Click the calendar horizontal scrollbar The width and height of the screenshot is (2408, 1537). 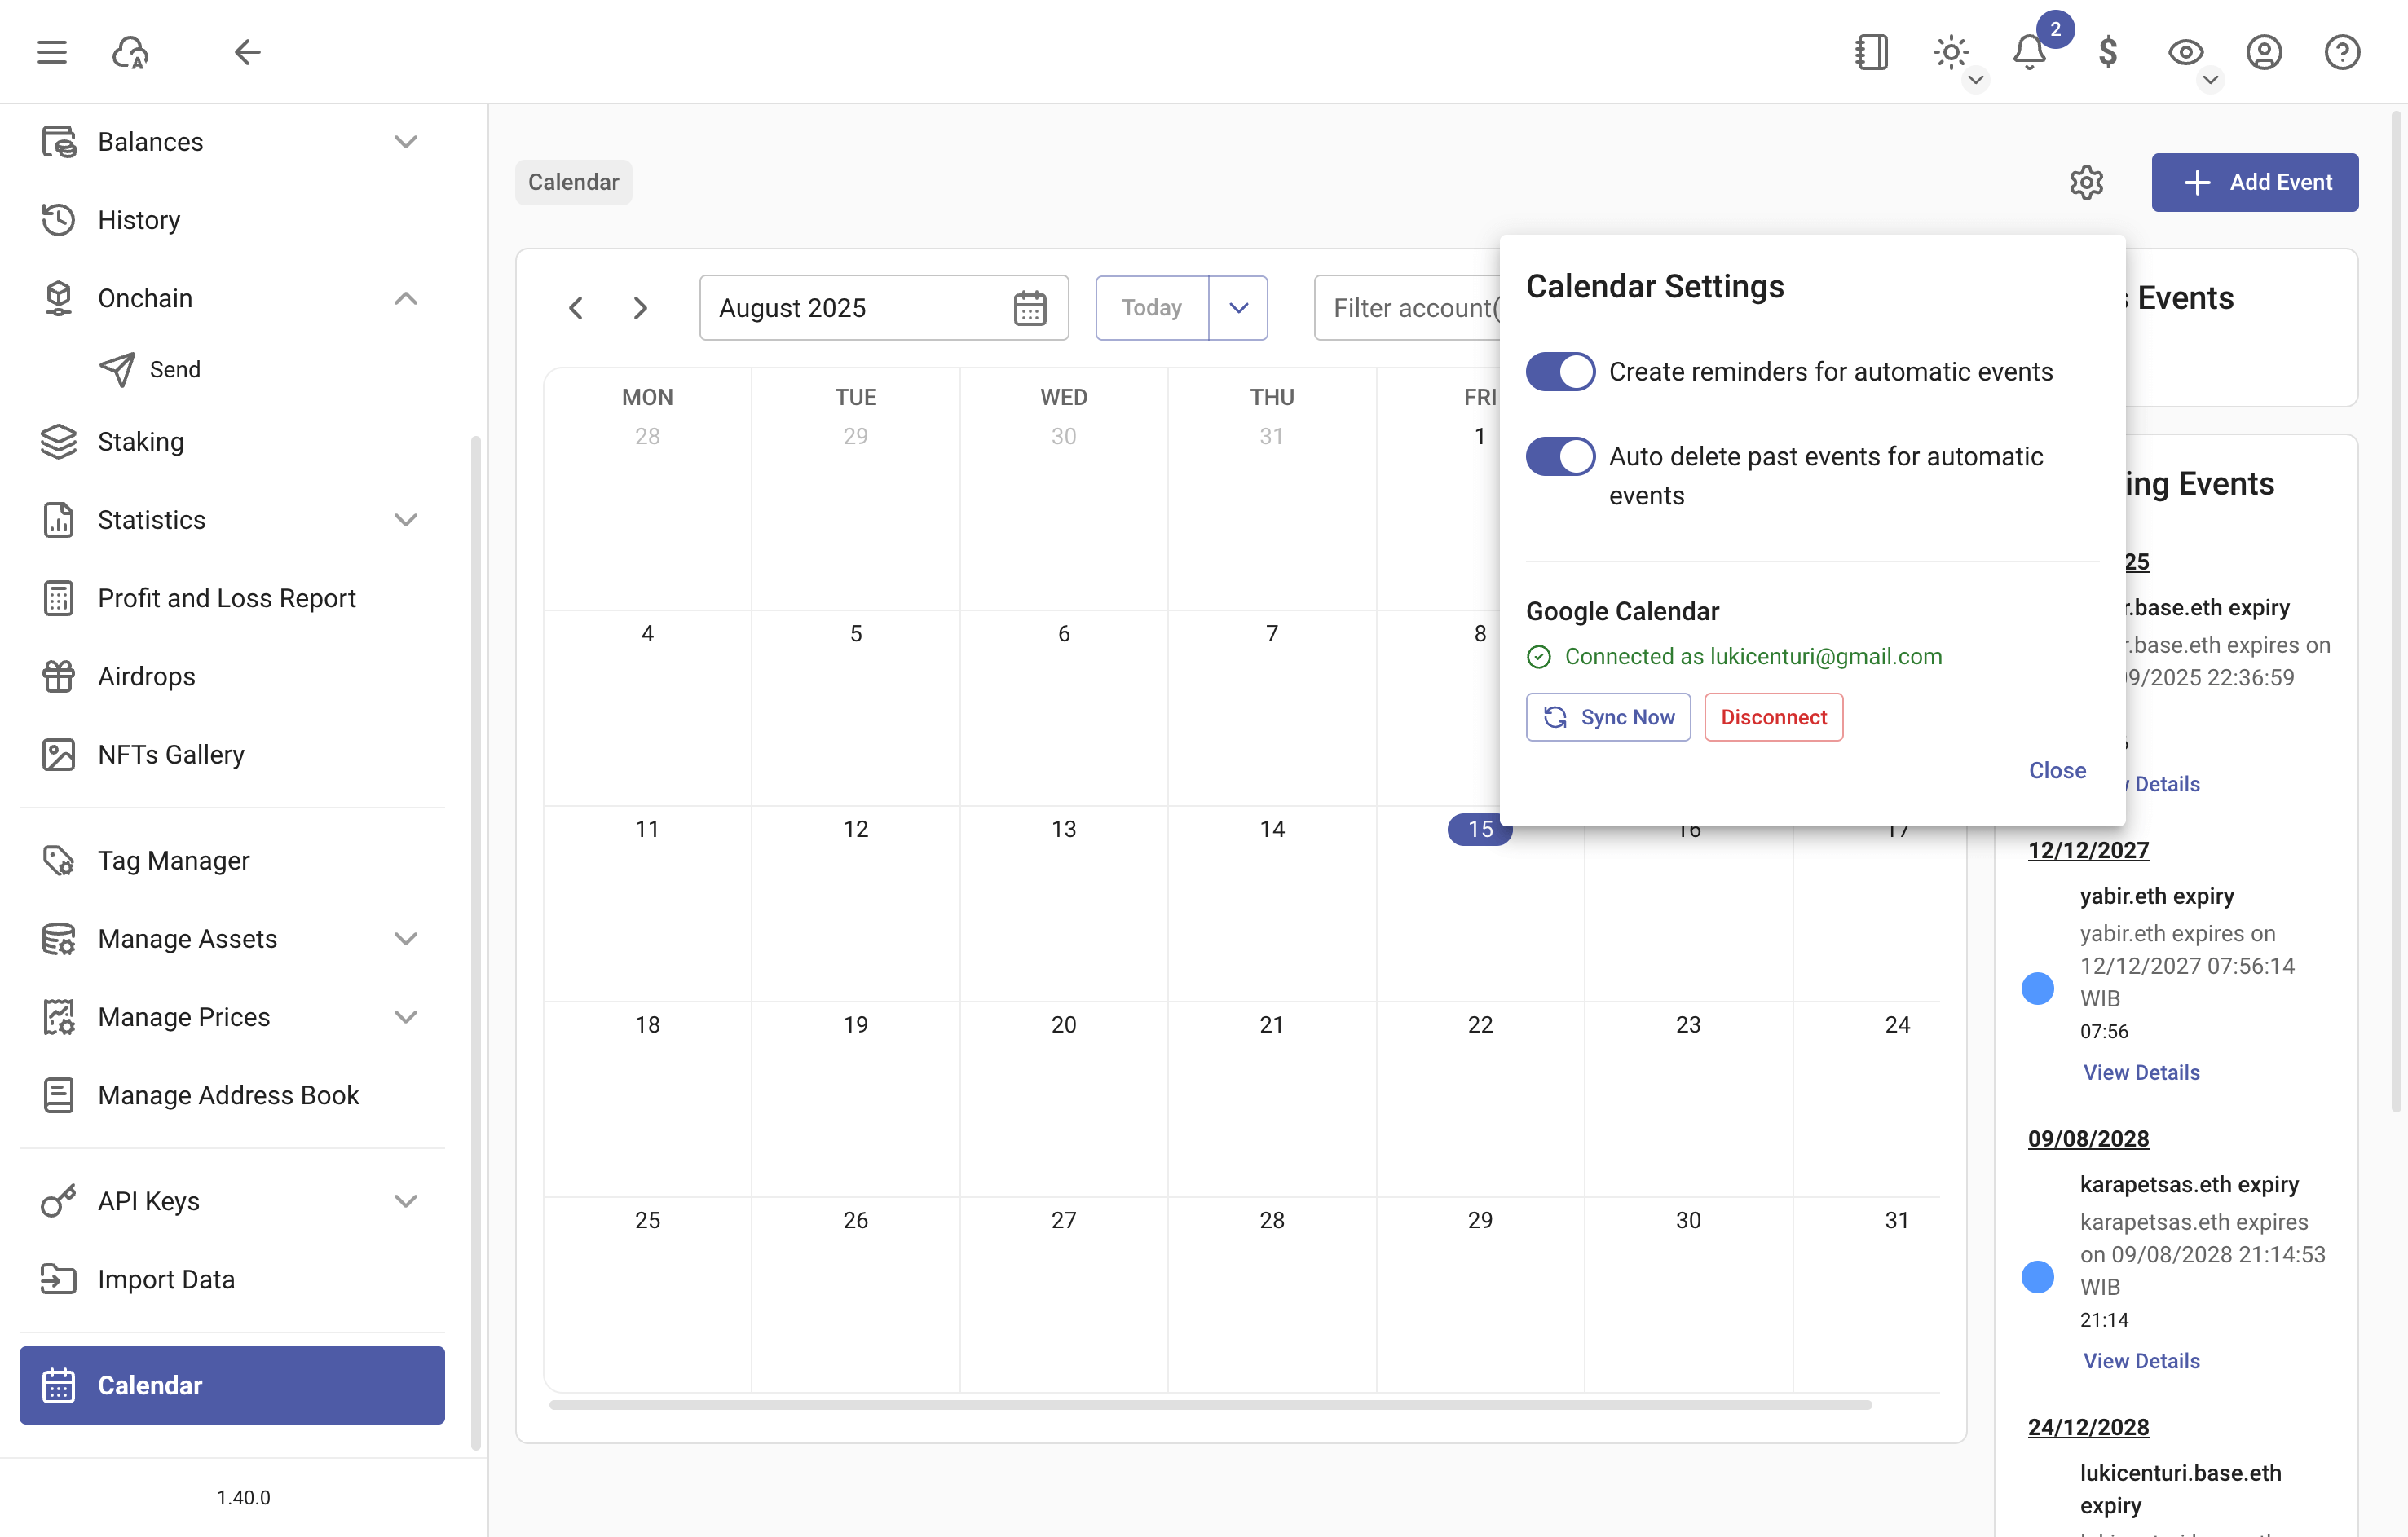(x=1210, y=1405)
